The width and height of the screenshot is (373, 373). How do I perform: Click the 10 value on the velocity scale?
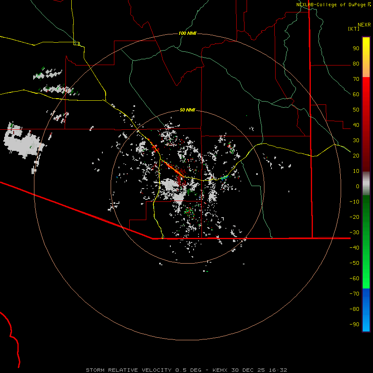coord(356,171)
